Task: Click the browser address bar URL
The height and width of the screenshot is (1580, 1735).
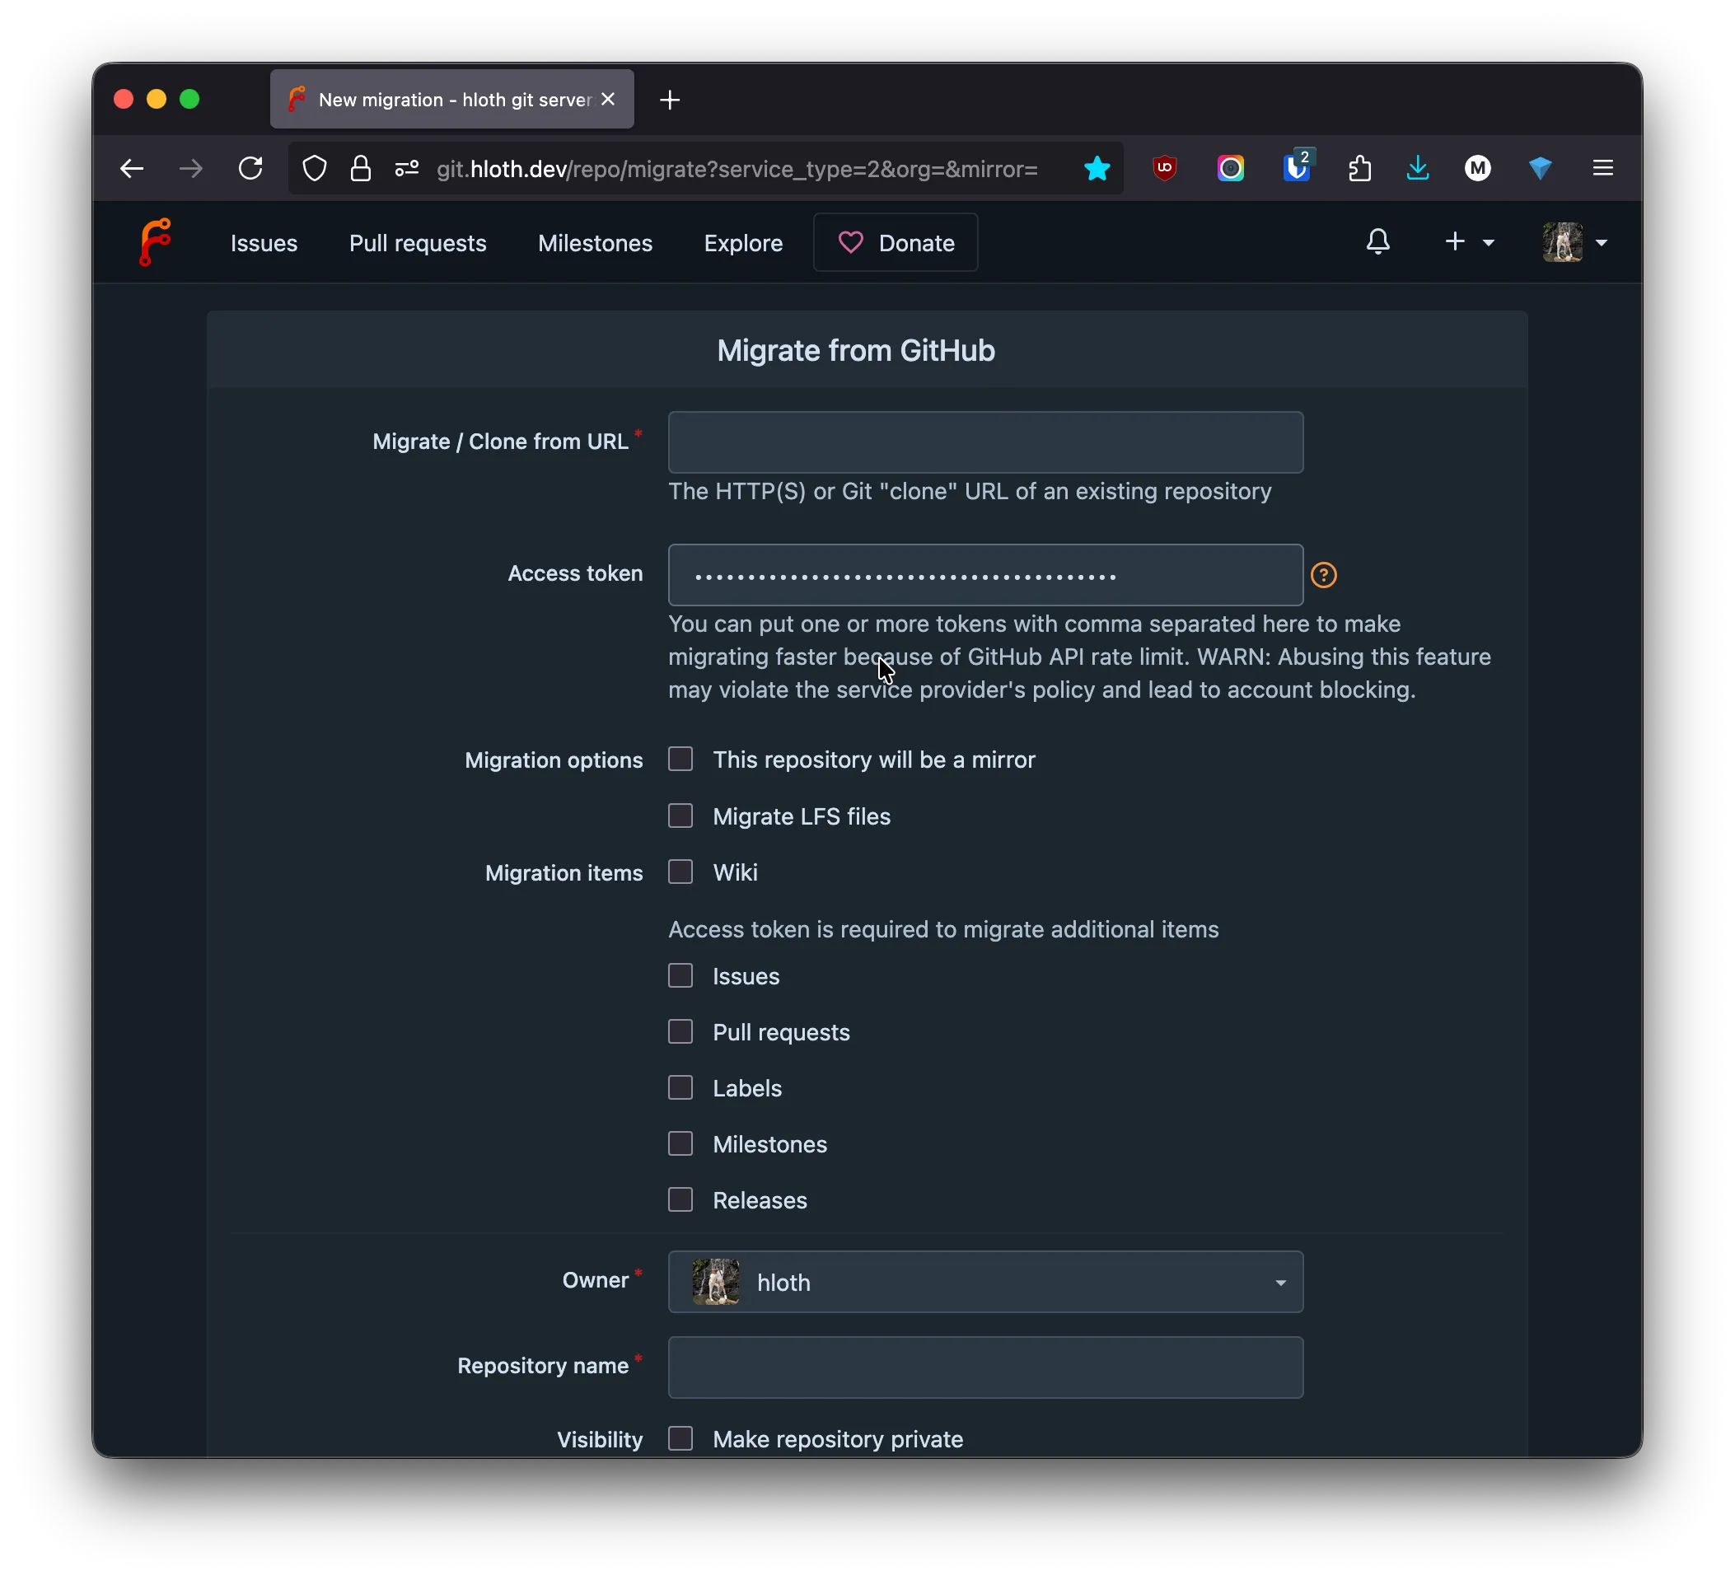Action: pos(737,169)
